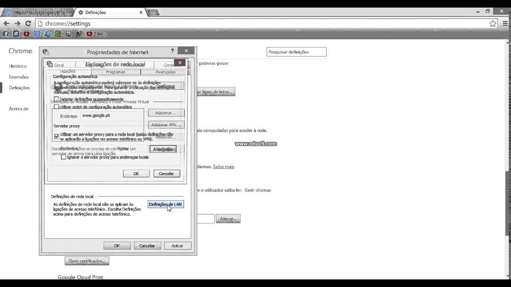
Task: Confirm with OK in the LAN settings dialog
Action: 136,173
